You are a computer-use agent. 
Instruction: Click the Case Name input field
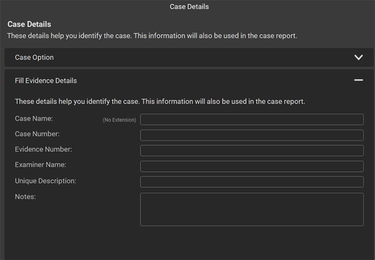[x=252, y=119]
